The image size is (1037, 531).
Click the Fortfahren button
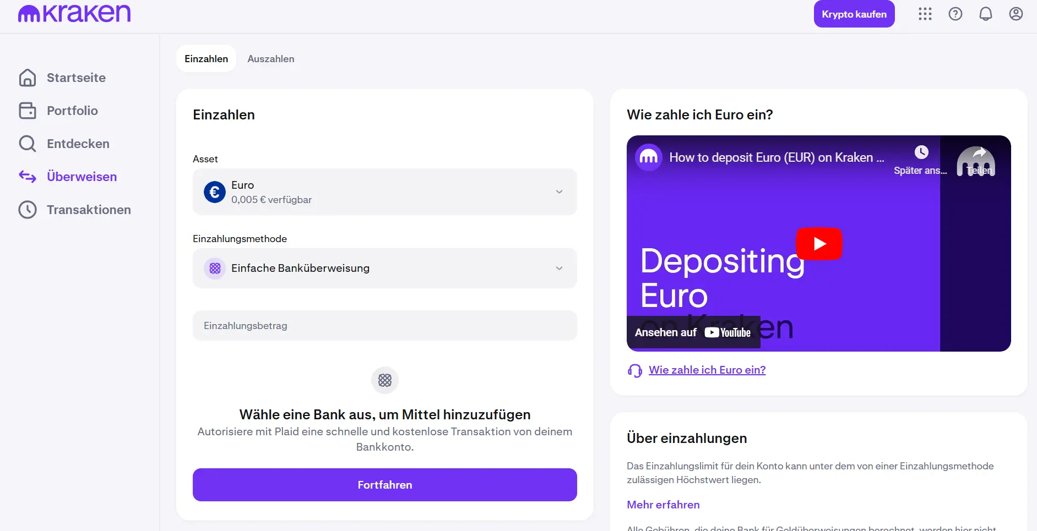(385, 485)
